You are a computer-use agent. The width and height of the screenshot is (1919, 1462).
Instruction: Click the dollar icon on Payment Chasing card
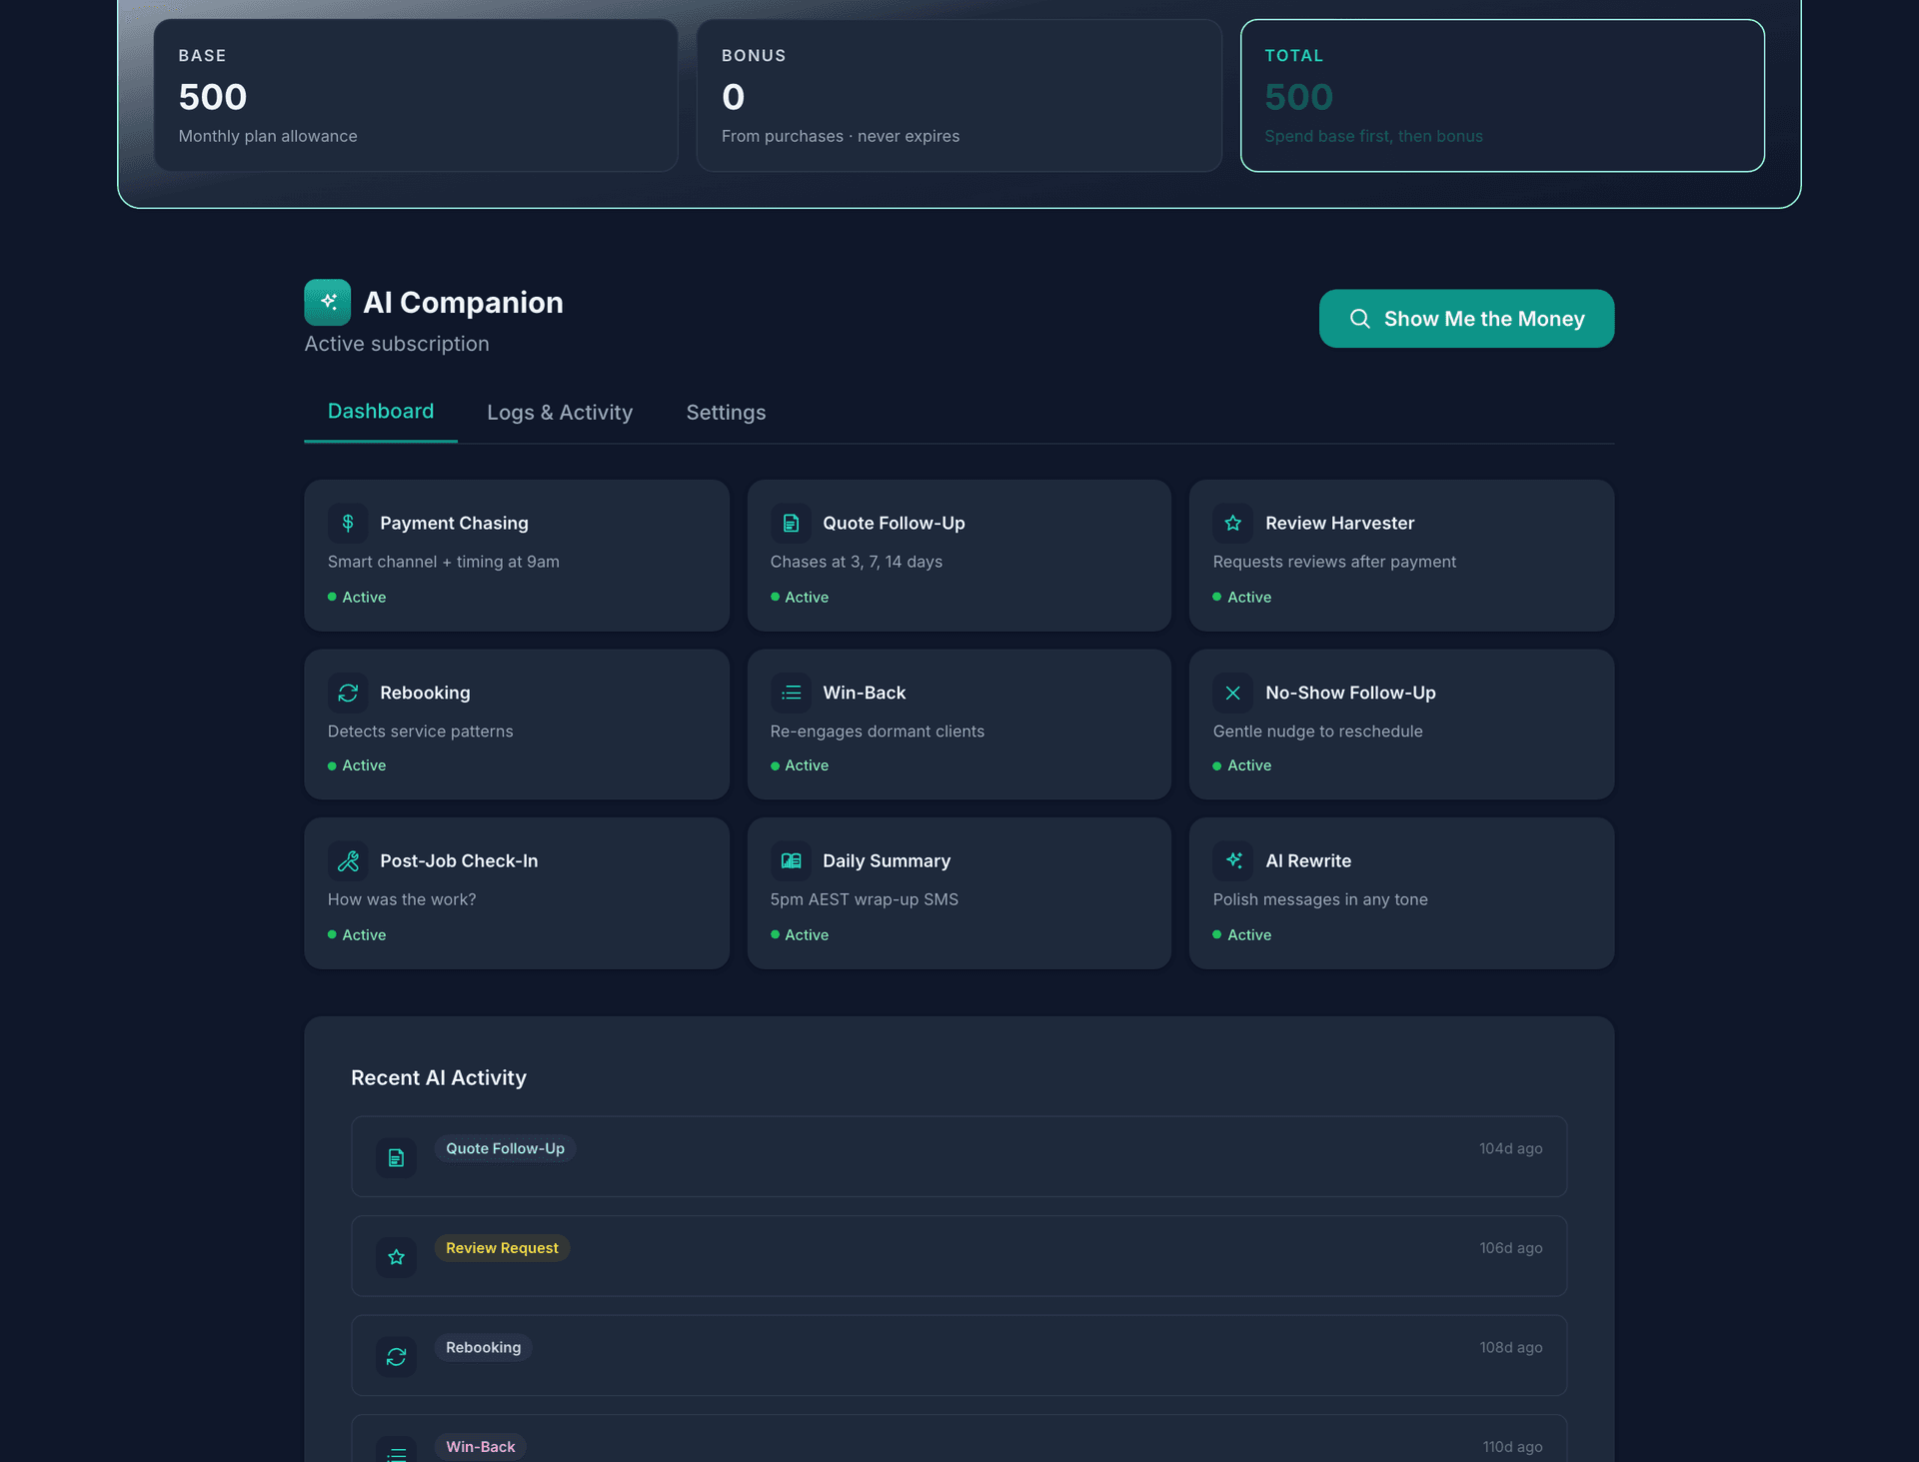348,523
